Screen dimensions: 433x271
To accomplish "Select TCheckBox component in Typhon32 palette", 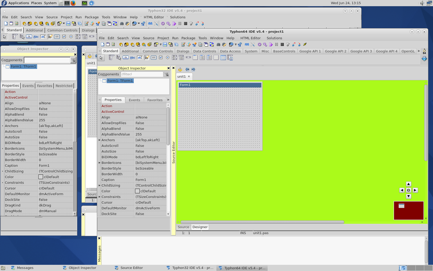I will coord(64,37).
